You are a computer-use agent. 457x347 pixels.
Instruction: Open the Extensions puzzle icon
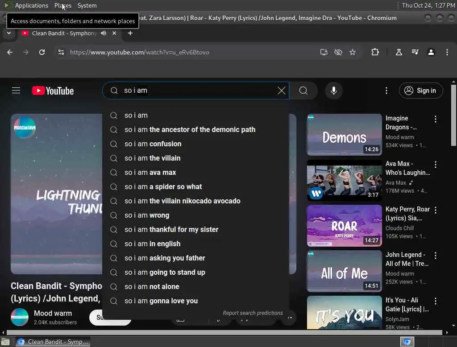tap(375, 52)
